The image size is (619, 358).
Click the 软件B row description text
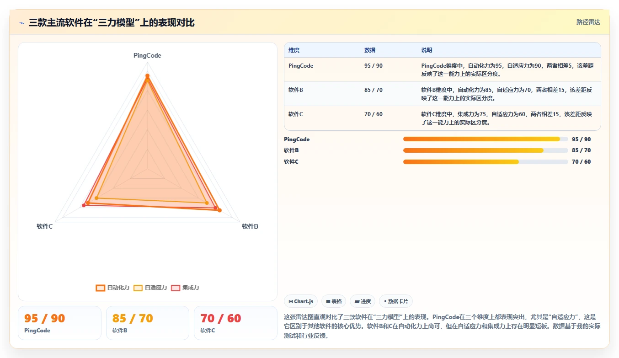[x=507, y=94]
